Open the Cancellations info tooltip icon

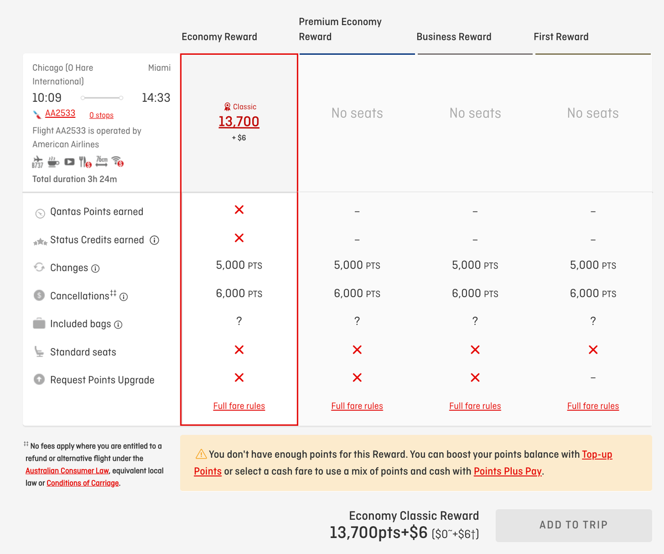coord(124,297)
